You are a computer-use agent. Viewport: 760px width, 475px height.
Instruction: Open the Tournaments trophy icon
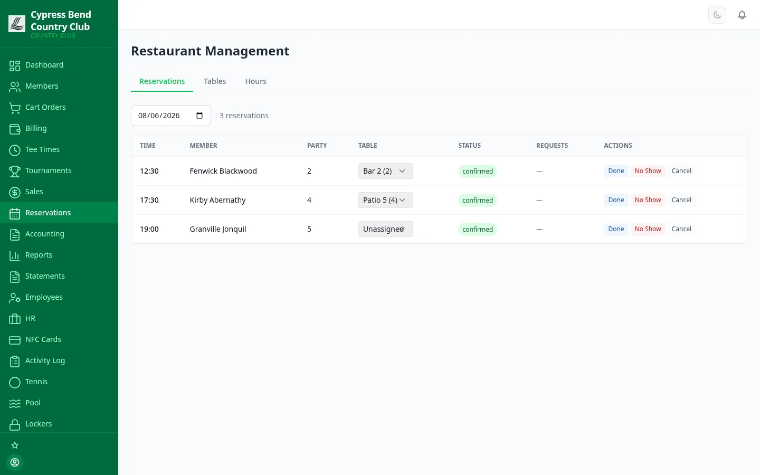pyautogui.click(x=15, y=171)
